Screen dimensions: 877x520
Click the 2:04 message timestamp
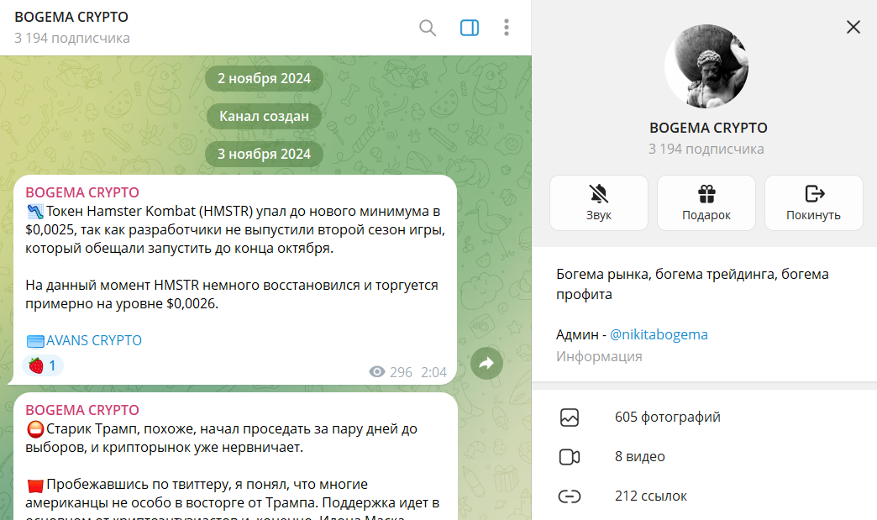433,372
